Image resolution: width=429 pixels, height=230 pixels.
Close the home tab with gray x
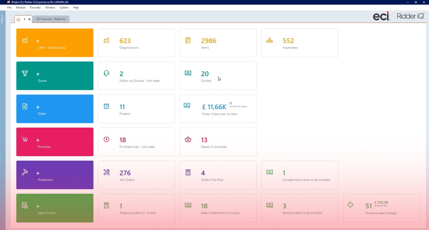[x=29, y=19]
